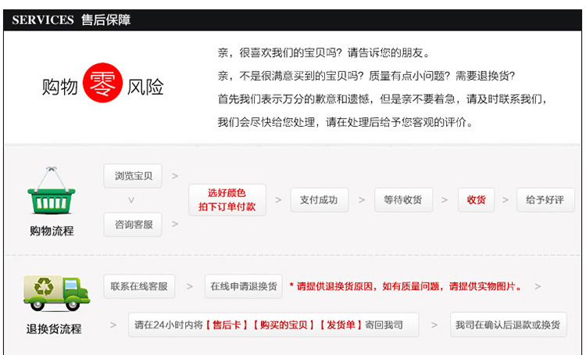Click the arrow before 支付成功
This screenshot has width=586, height=355.
(278, 200)
